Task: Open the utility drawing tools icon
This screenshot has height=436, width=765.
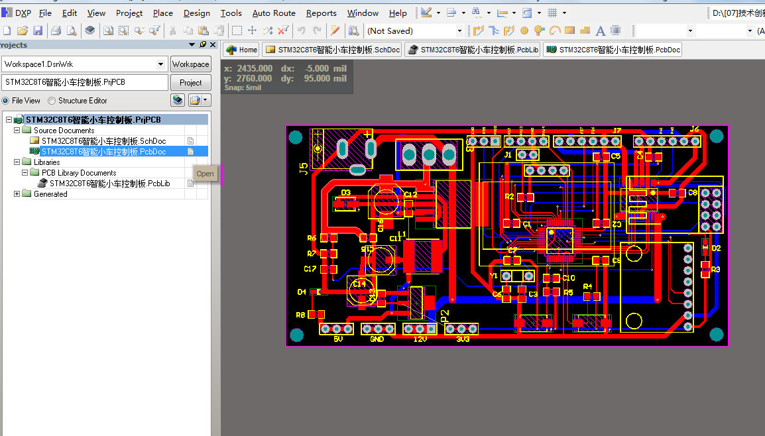Action: tap(426, 13)
